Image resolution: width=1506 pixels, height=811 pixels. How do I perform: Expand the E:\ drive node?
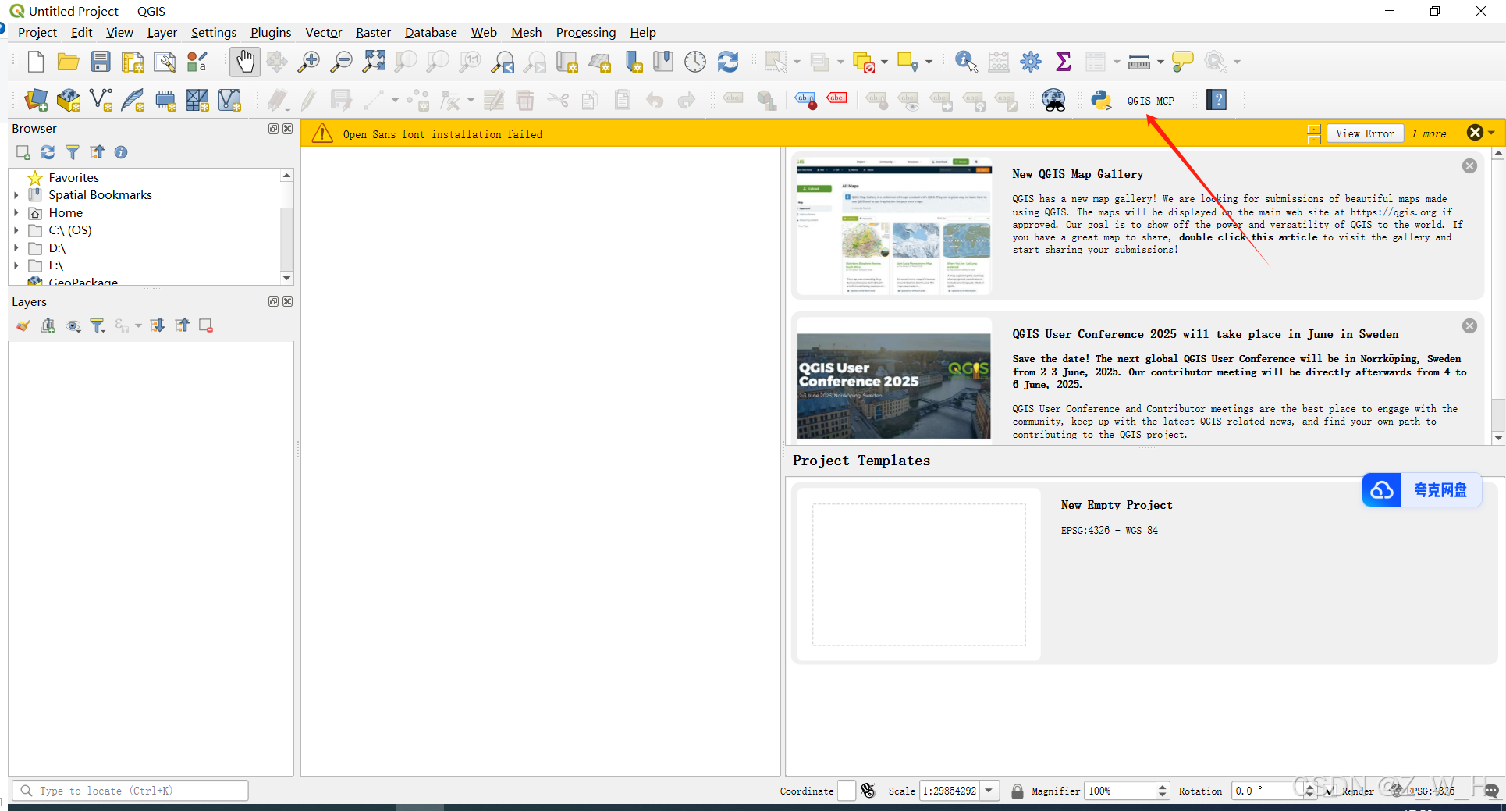point(16,265)
